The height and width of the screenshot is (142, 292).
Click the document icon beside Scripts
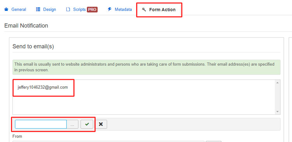click(68, 9)
